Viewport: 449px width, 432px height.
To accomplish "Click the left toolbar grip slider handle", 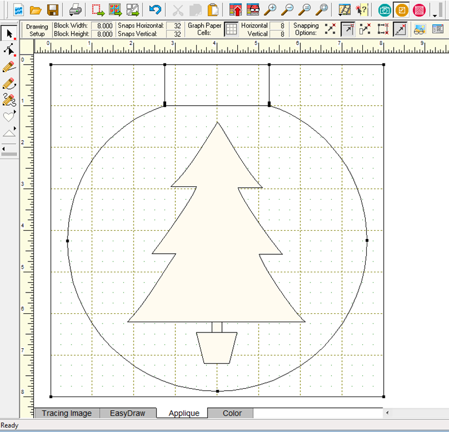I will click(x=9, y=154).
